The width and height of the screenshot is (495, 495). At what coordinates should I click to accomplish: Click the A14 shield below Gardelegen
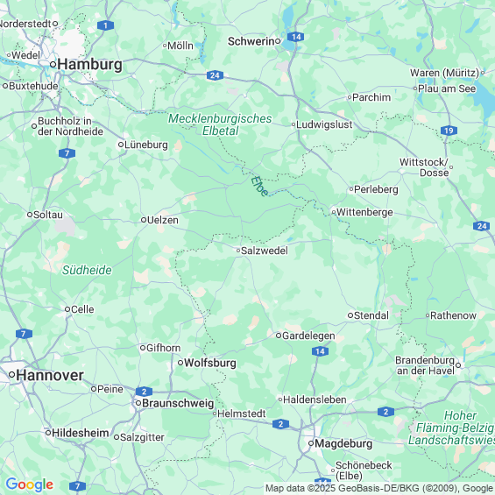pyautogui.click(x=320, y=351)
